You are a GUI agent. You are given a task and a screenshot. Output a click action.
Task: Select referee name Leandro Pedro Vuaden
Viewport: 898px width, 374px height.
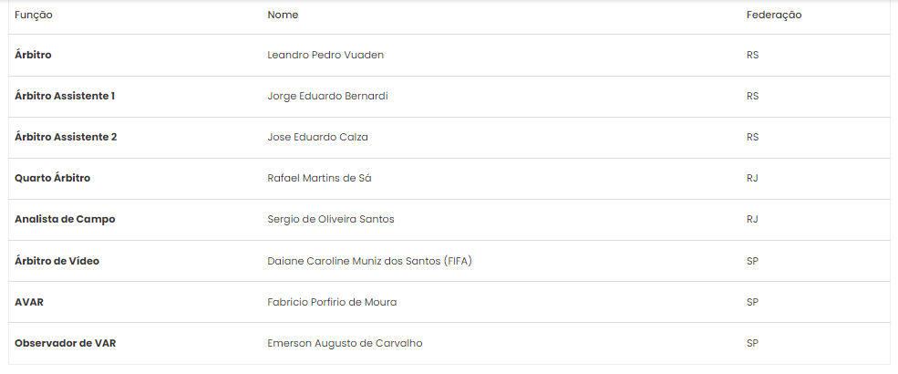click(325, 55)
